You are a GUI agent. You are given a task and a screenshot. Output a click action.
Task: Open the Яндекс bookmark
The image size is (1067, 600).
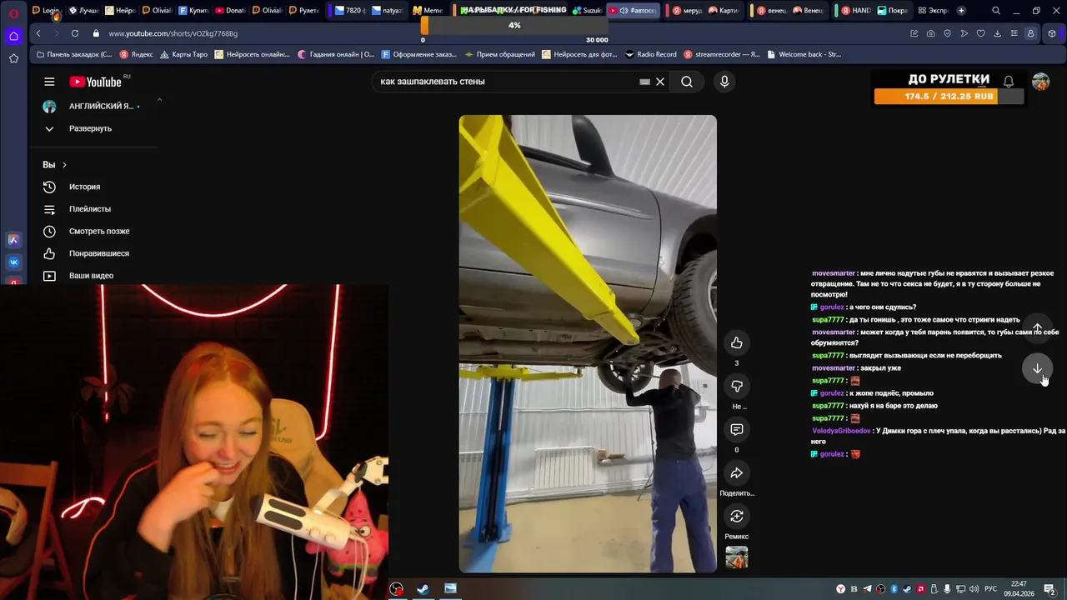[x=137, y=54]
